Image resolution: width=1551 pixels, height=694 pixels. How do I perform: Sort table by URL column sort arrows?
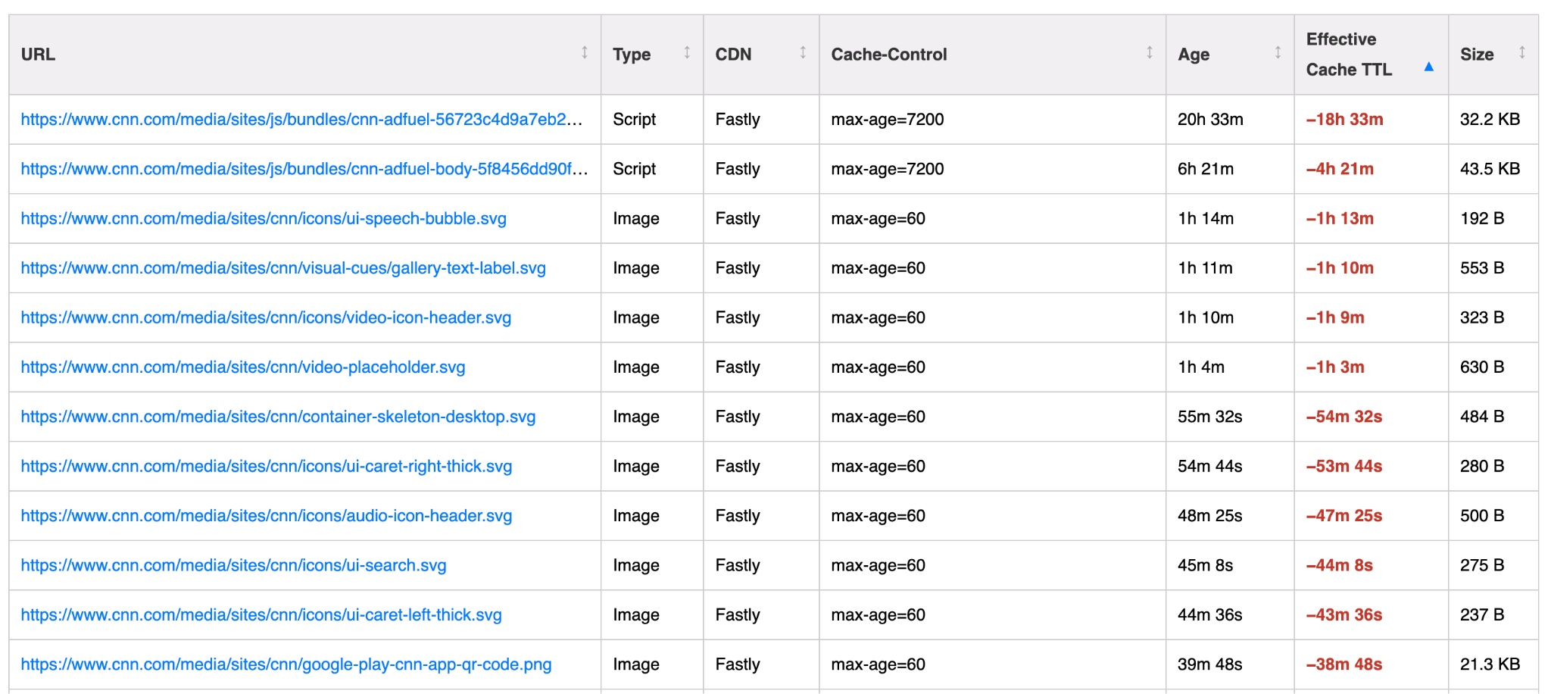(x=585, y=52)
